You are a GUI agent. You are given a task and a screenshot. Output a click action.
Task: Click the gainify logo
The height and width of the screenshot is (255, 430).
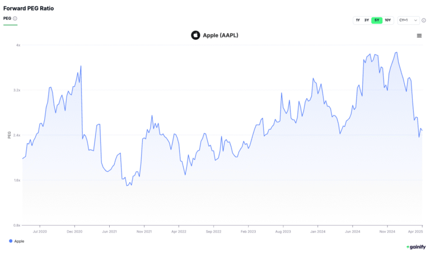click(x=416, y=247)
